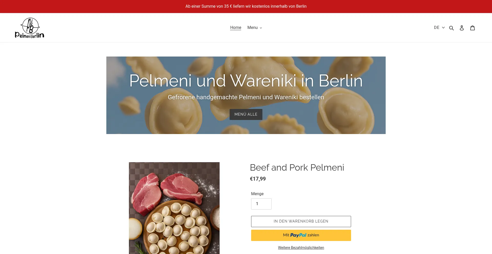Click the chevron next to DE
492x254 pixels.
click(443, 28)
